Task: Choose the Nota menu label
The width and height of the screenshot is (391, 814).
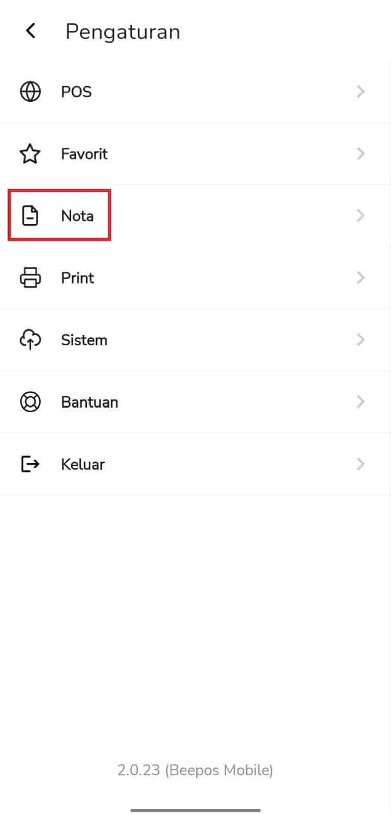Action: [x=77, y=216]
